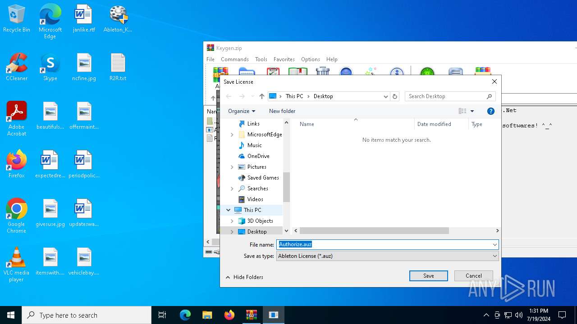
Task: Click the folder tree vertical scrollbar thumb
Action: 286,187
